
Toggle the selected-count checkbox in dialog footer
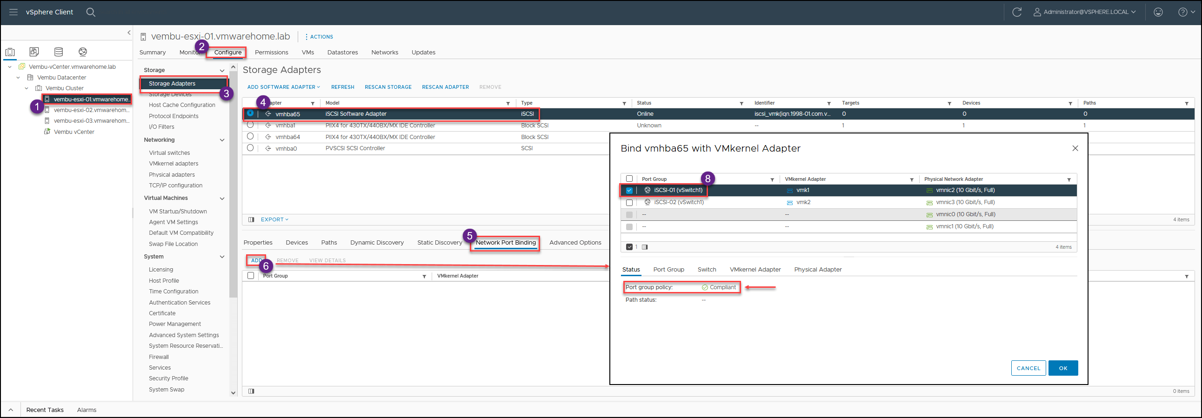pos(629,247)
